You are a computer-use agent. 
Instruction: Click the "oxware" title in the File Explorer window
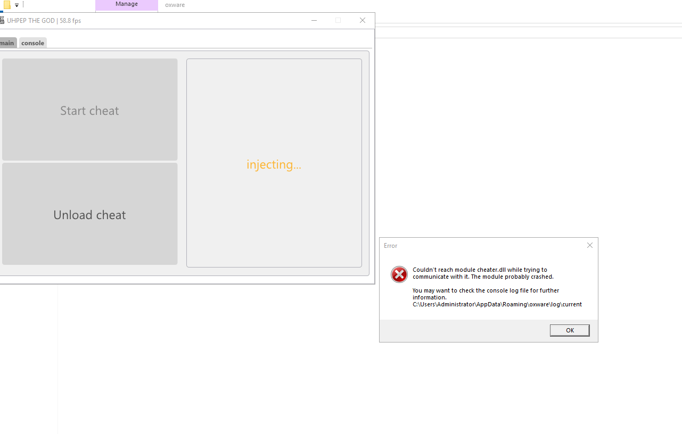tap(175, 5)
